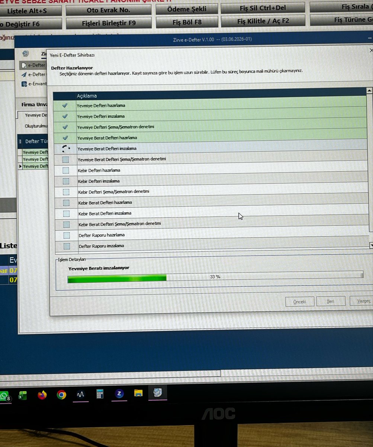This screenshot has width=373, height=447.
Task: Click status box of Kebir Berat Defteri imzalama
Action: click(66, 214)
